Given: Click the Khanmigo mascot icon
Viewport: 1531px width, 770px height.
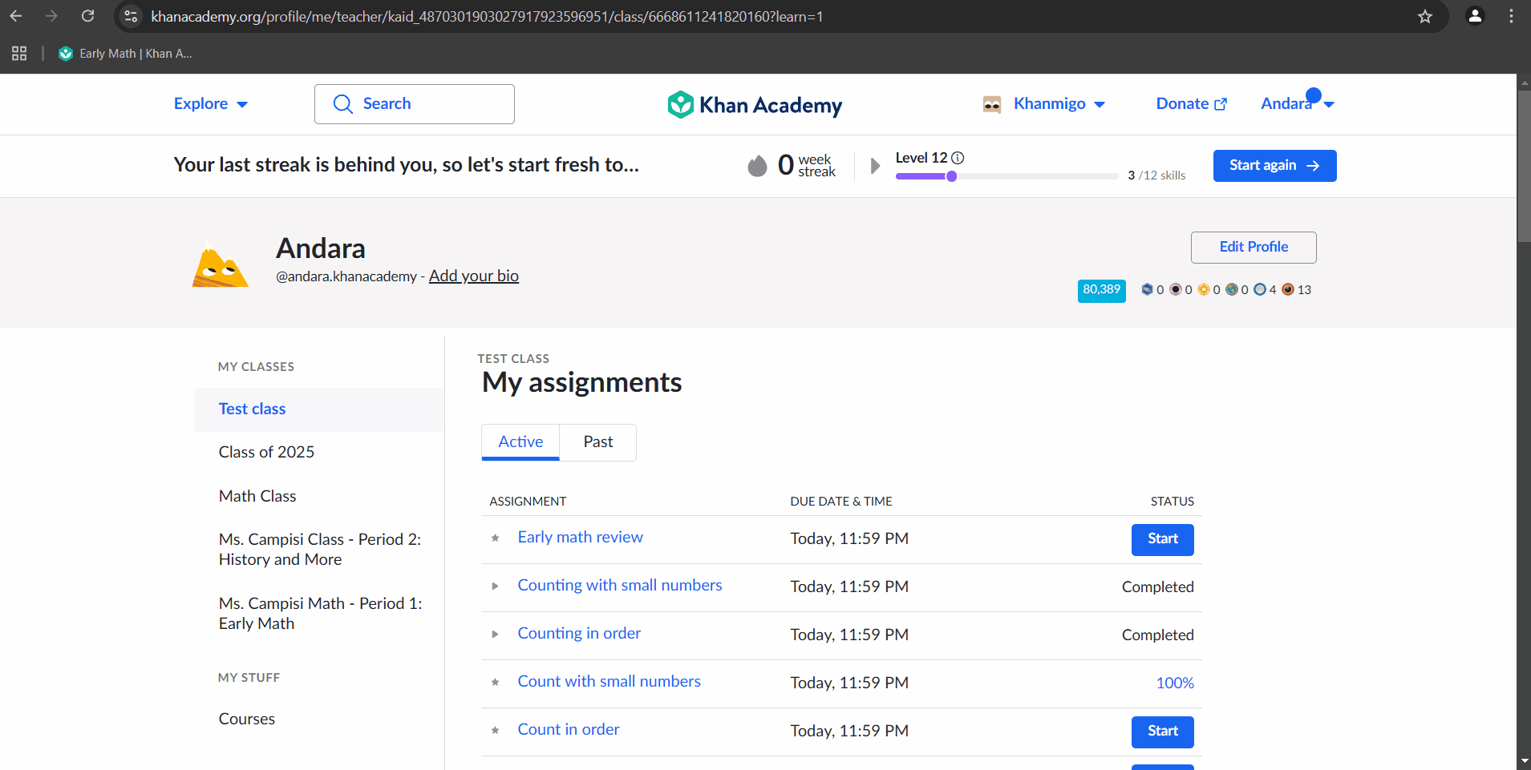Looking at the screenshot, I should (x=992, y=104).
